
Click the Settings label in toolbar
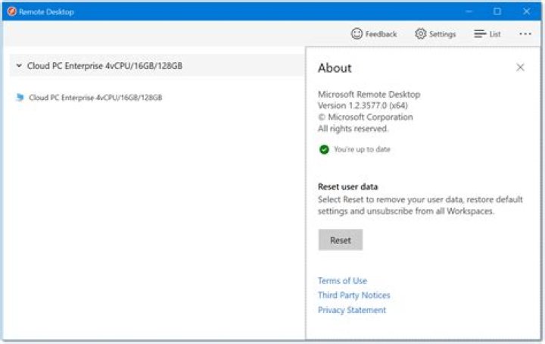click(x=442, y=34)
